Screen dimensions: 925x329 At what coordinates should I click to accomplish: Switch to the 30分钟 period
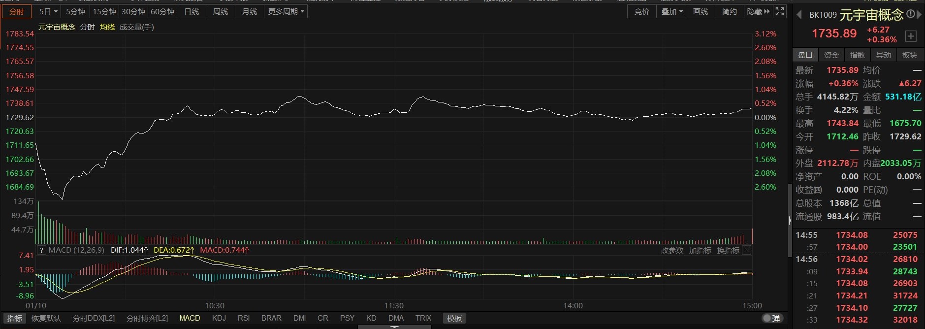133,11
